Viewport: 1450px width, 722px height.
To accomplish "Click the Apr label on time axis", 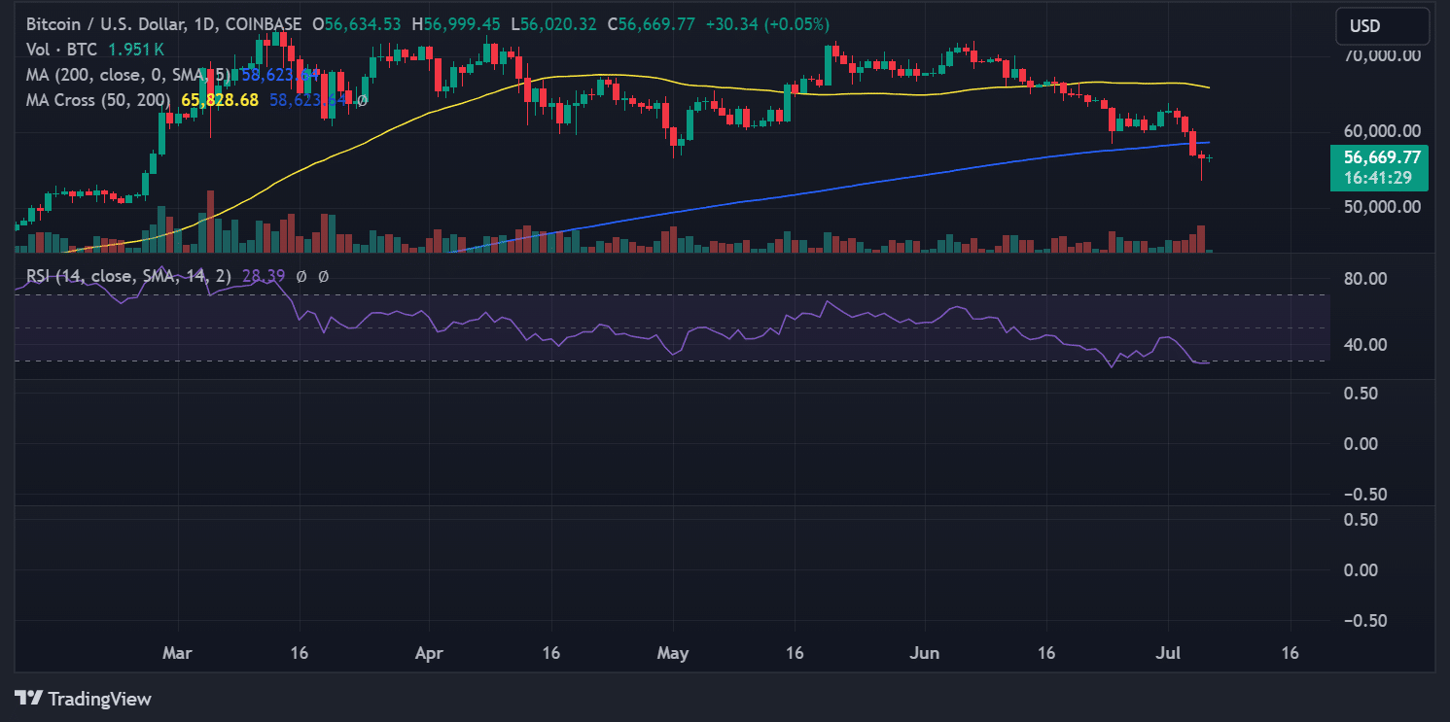I will (x=429, y=653).
